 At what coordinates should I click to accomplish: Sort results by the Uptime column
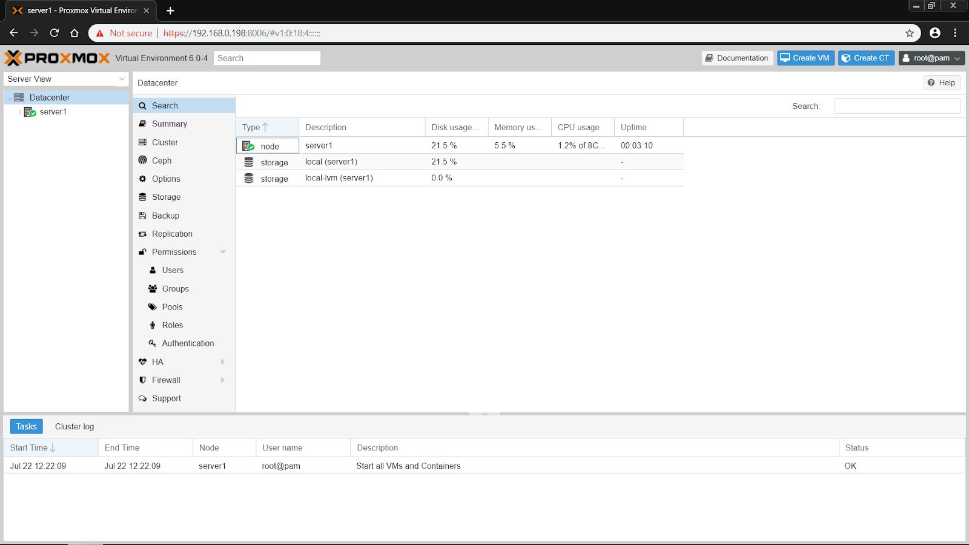[x=633, y=127]
